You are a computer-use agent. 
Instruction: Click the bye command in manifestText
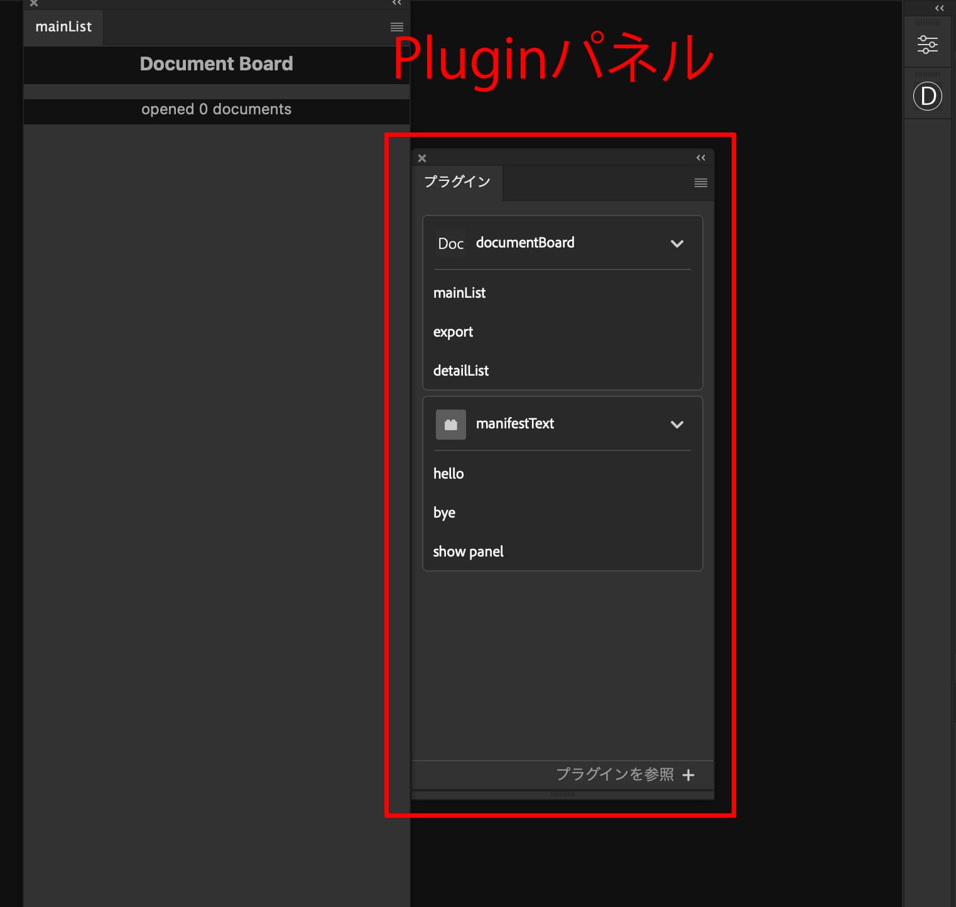click(444, 513)
